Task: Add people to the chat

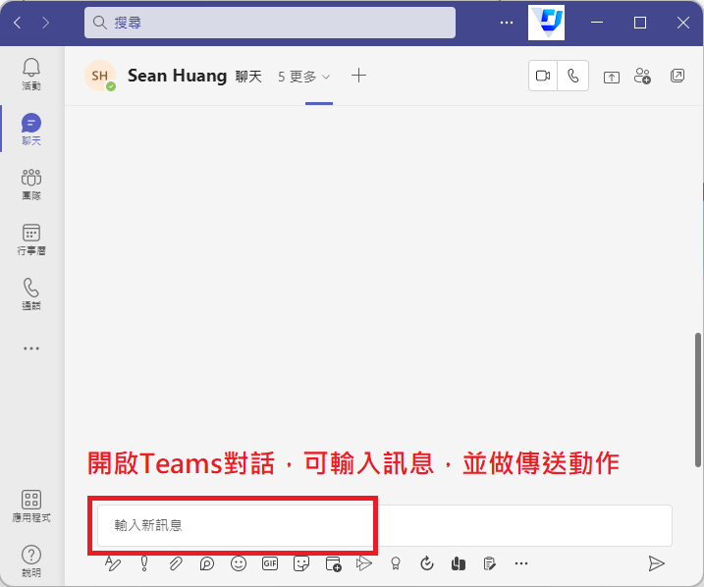Action: click(x=643, y=76)
